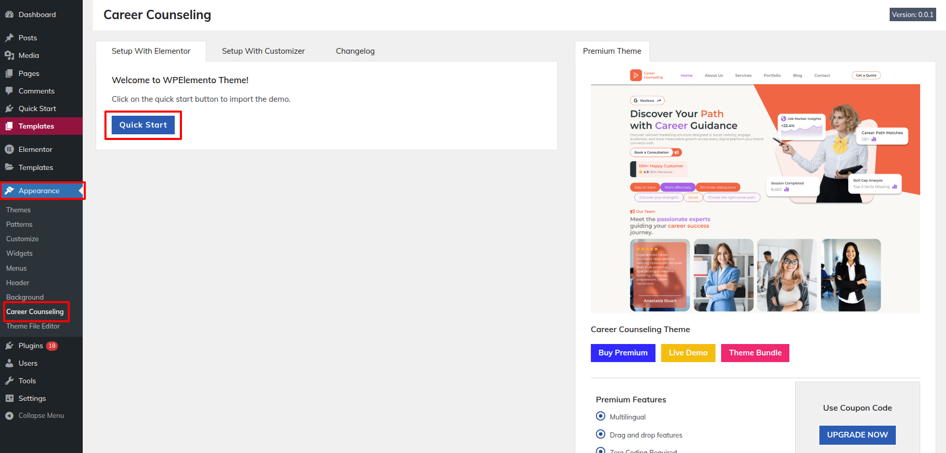Click the Collapse Menu arrow icon
Image resolution: width=946 pixels, height=453 pixels.
click(x=9, y=415)
